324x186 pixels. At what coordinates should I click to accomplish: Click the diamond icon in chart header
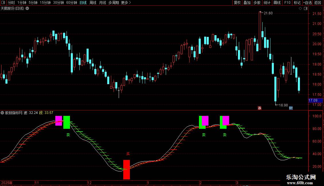pos(300,9)
